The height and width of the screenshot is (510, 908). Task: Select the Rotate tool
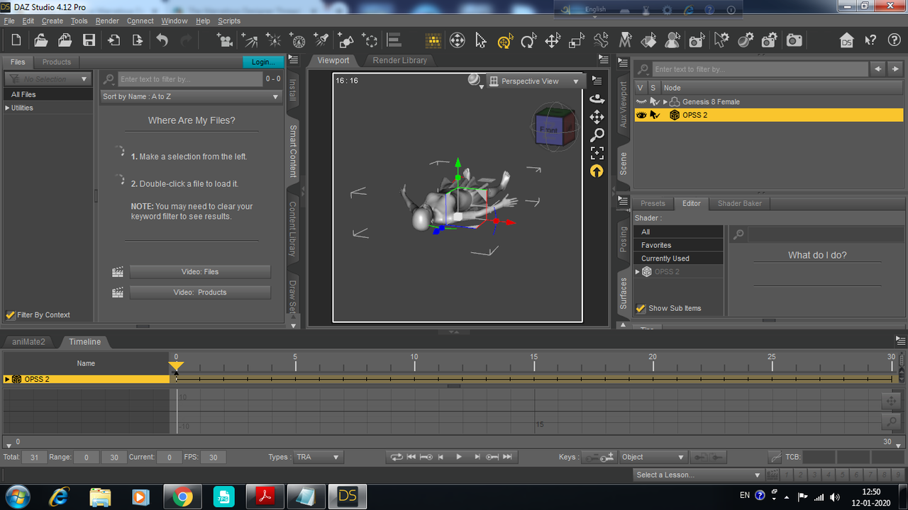point(528,40)
